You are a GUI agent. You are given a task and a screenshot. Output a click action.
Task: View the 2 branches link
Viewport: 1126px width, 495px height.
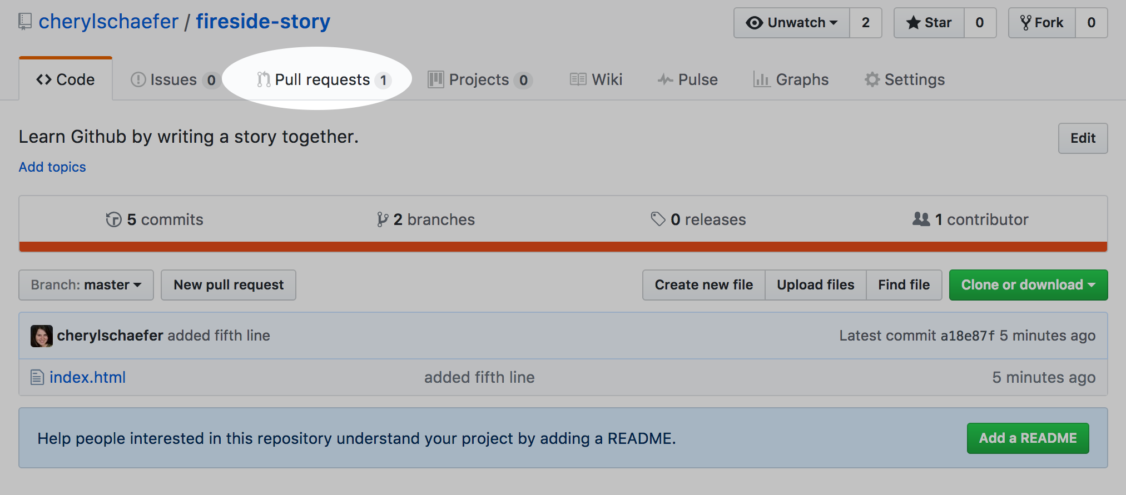426,219
